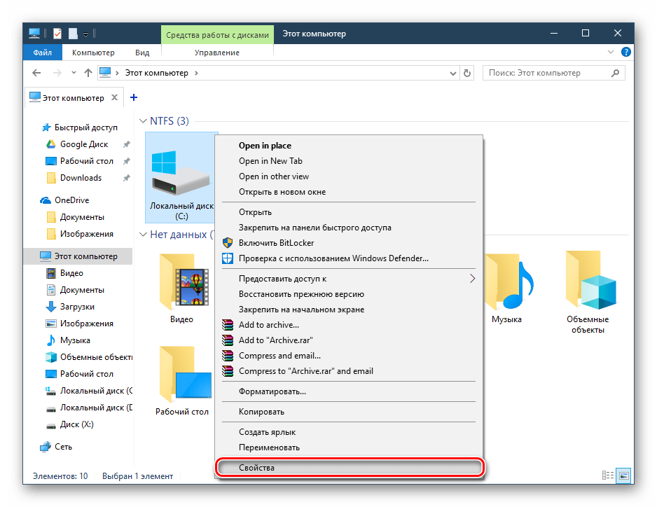Viewport: 657px width, 507px height.
Task: Expand the 'Предоставить доступ к' submenu
Action: [x=471, y=279]
